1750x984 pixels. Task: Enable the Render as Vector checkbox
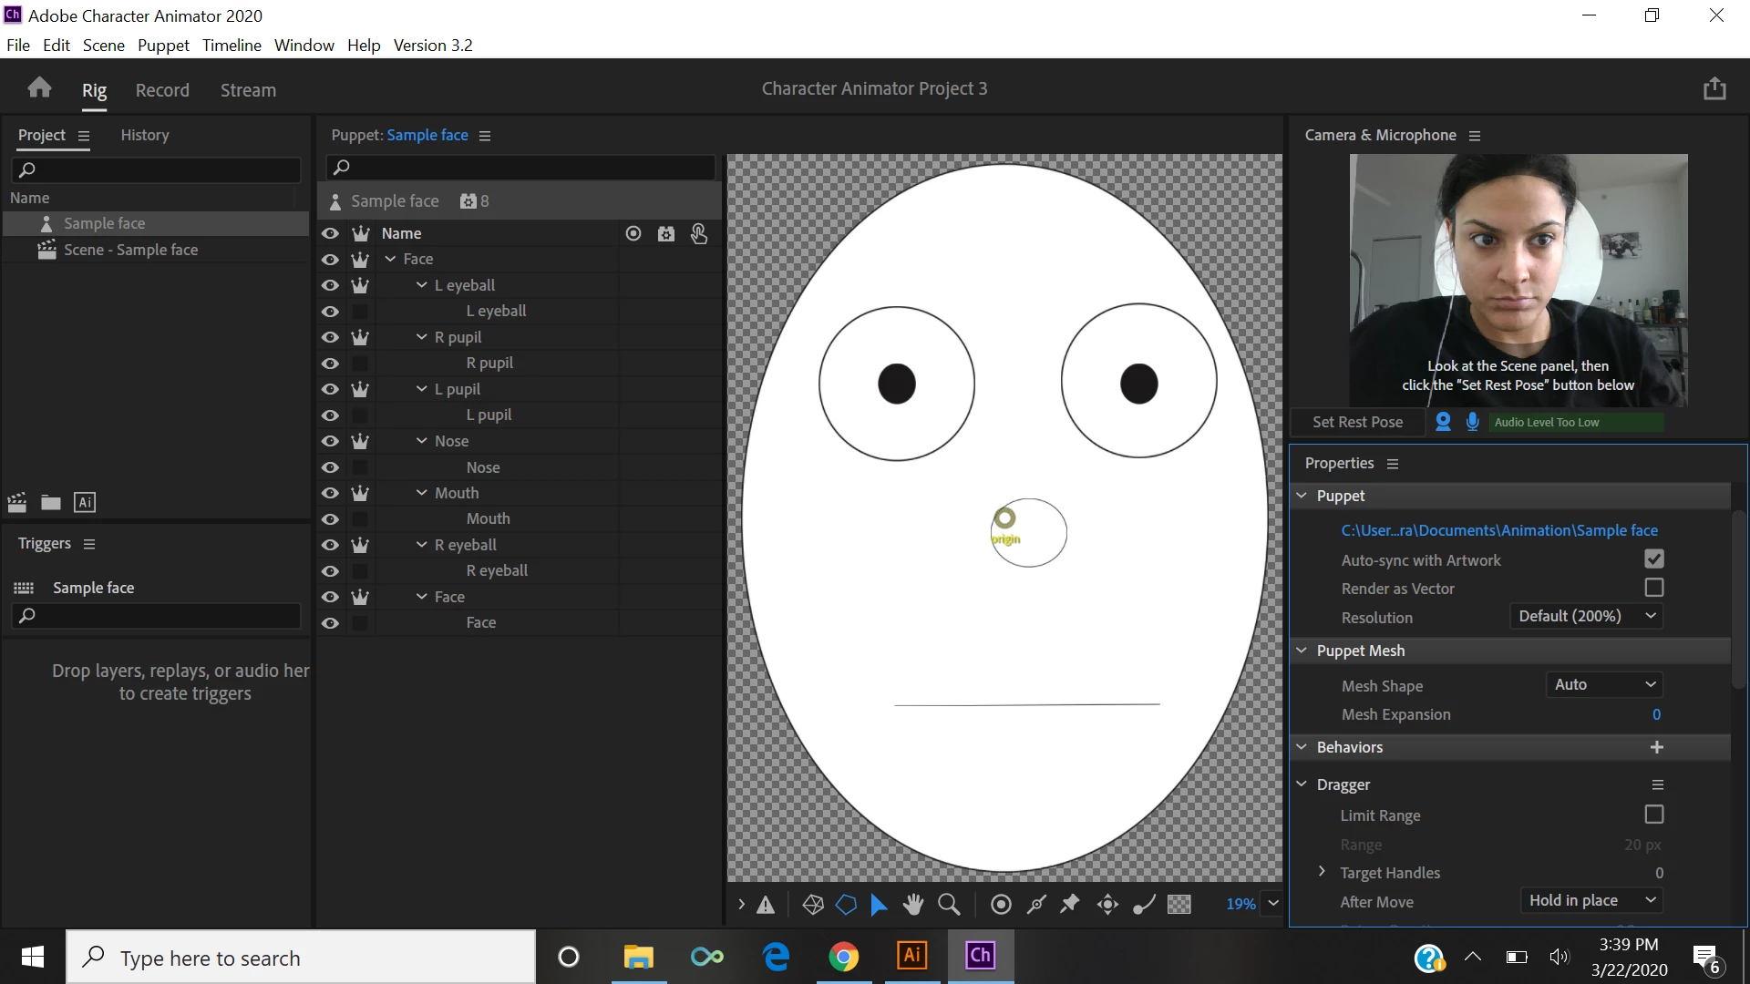1653,588
